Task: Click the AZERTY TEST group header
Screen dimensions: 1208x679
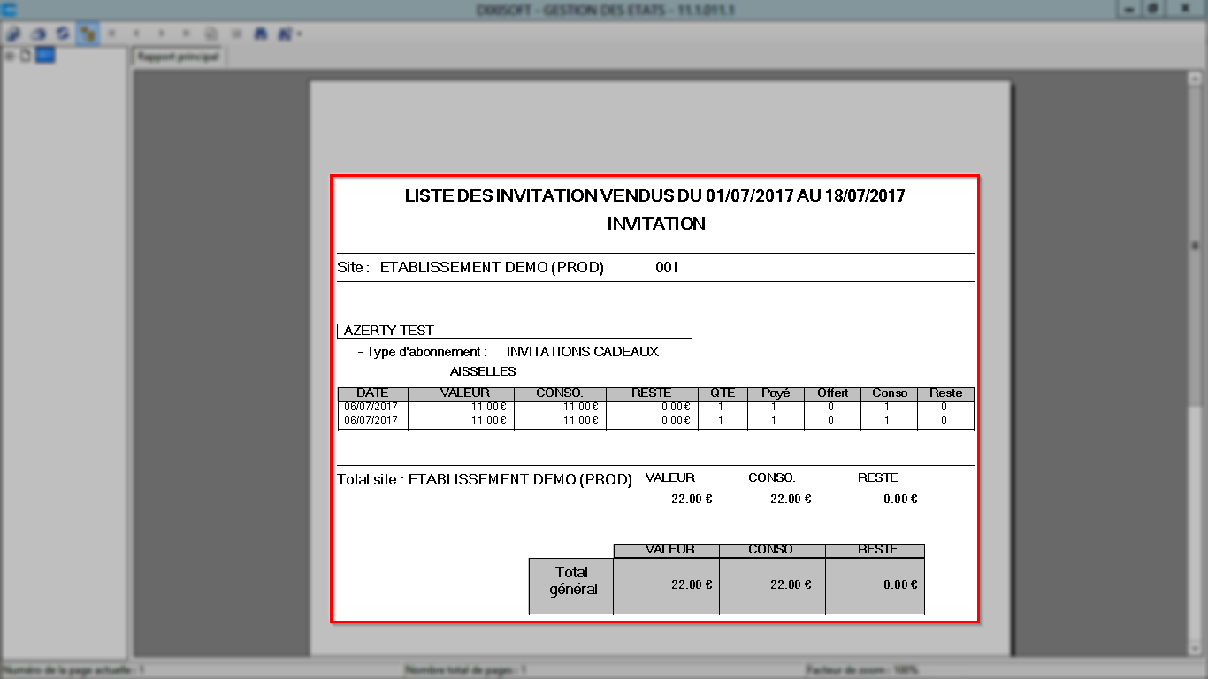Action: pyautogui.click(x=389, y=331)
